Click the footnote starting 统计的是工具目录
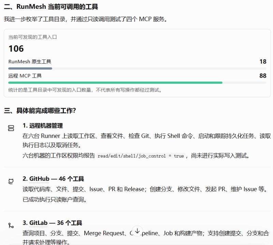273x245 pixels. (x=85, y=90)
